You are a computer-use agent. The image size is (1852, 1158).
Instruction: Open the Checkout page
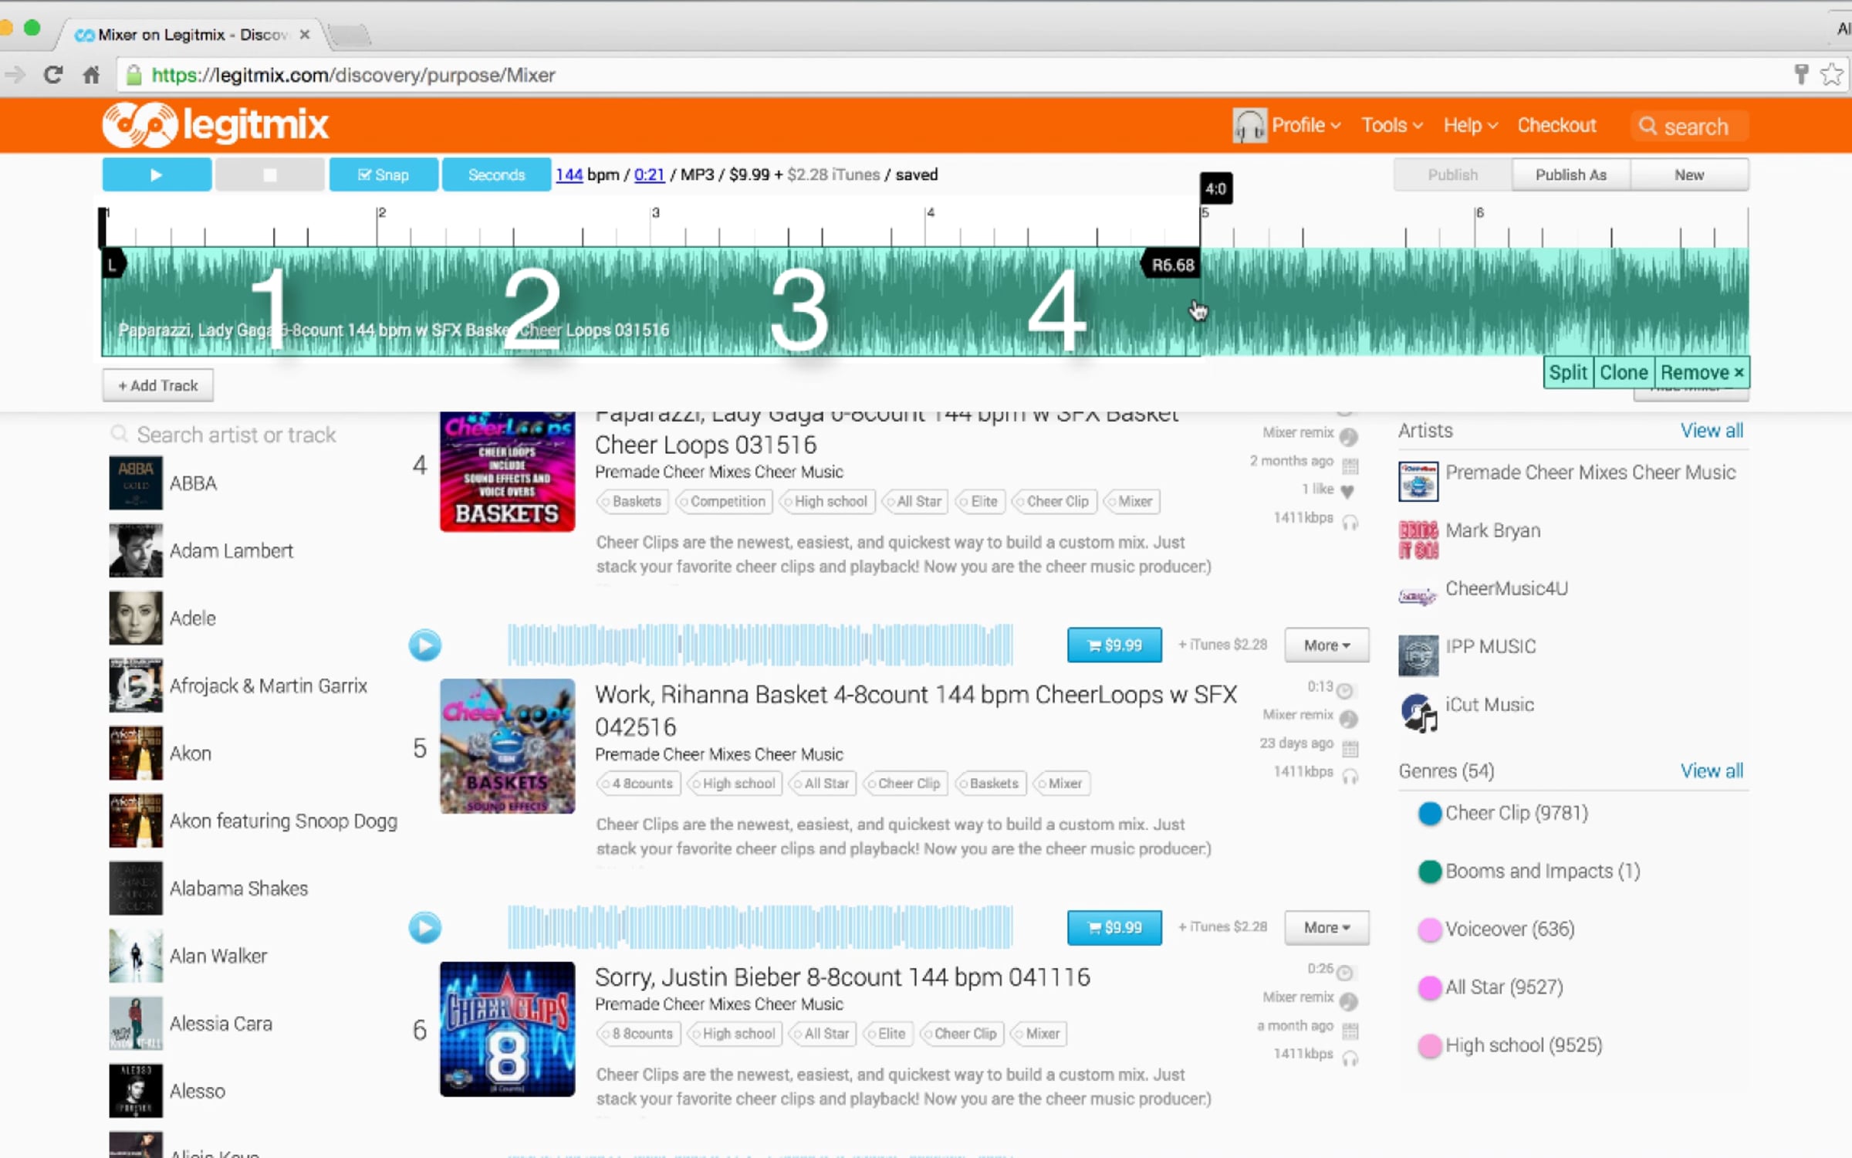(1556, 125)
